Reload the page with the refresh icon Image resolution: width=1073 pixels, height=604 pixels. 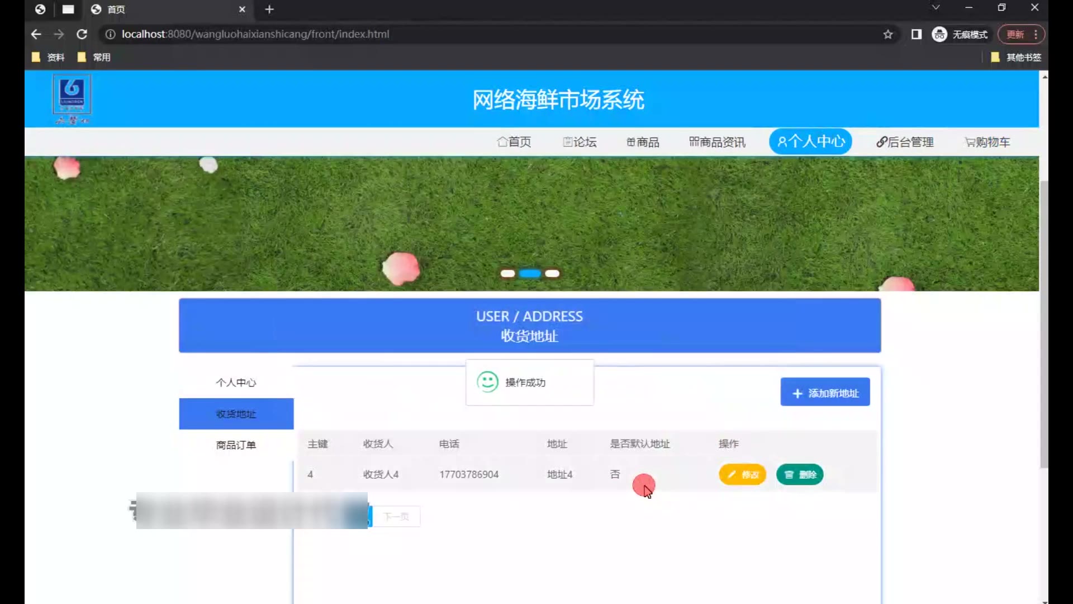(x=82, y=34)
